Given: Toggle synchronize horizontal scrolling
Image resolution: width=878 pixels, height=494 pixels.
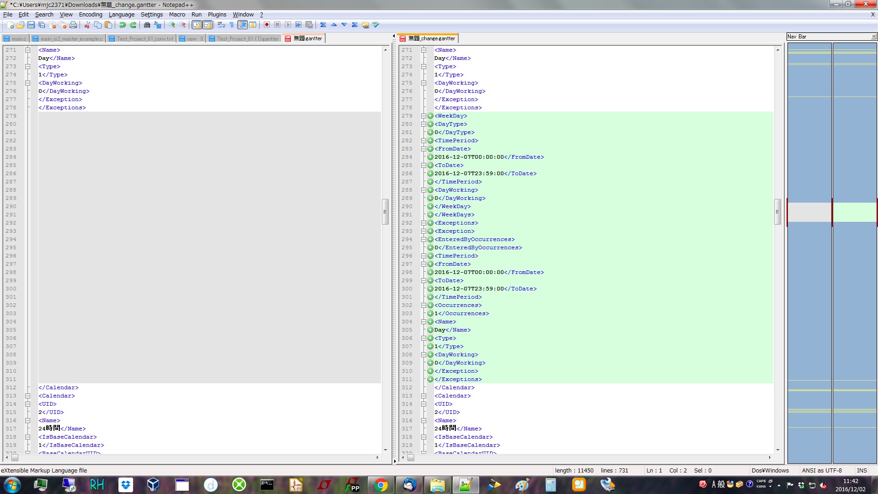Looking at the screenshot, I should 207,25.
